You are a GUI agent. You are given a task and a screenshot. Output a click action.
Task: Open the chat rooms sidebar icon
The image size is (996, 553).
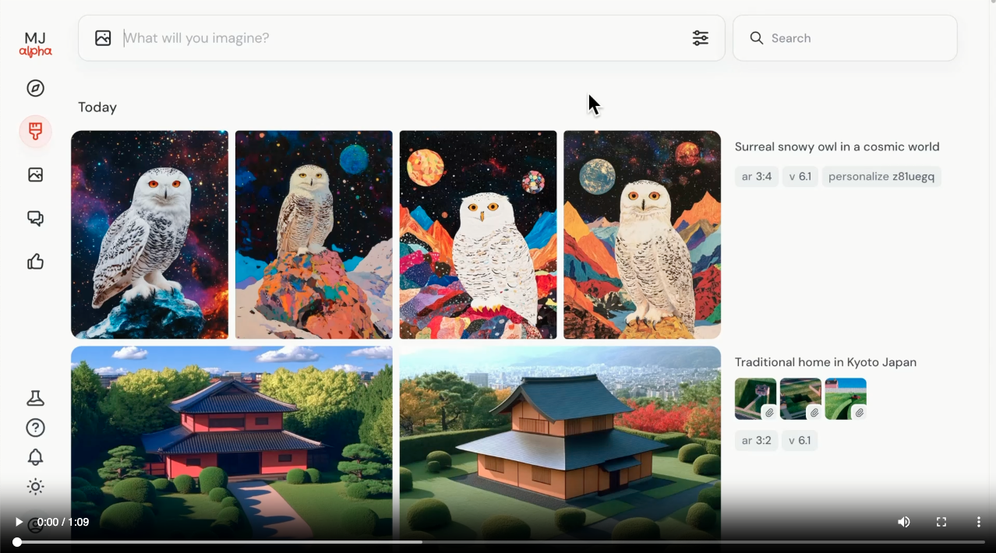point(36,219)
